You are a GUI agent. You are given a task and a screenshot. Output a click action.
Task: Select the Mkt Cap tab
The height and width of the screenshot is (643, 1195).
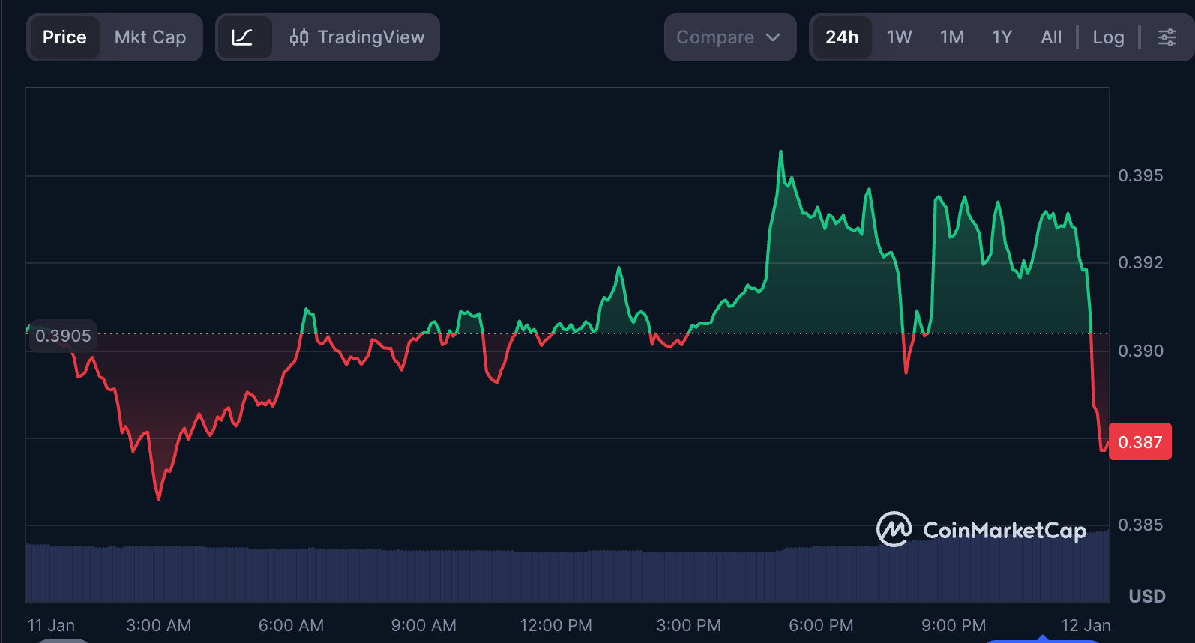pyautogui.click(x=150, y=37)
